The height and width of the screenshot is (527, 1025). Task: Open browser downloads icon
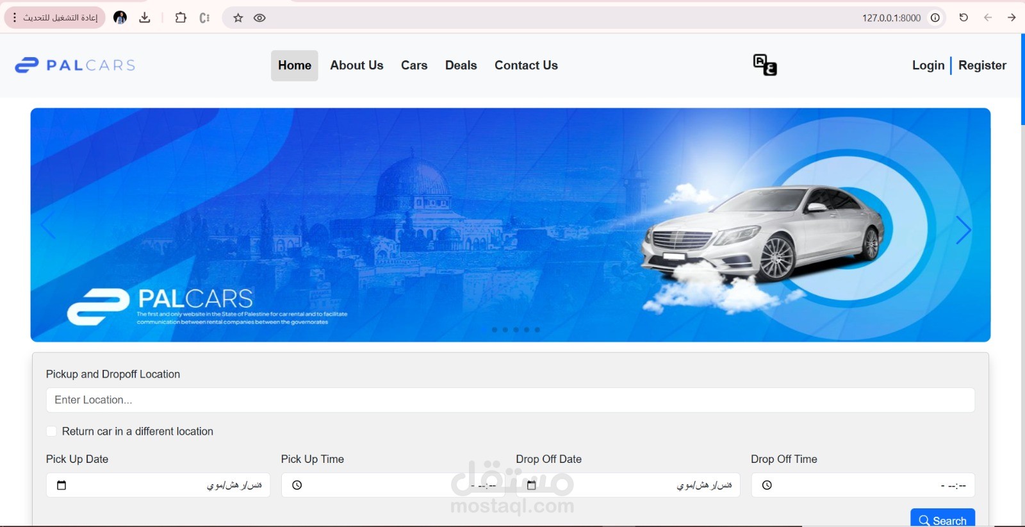click(x=145, y=18)
